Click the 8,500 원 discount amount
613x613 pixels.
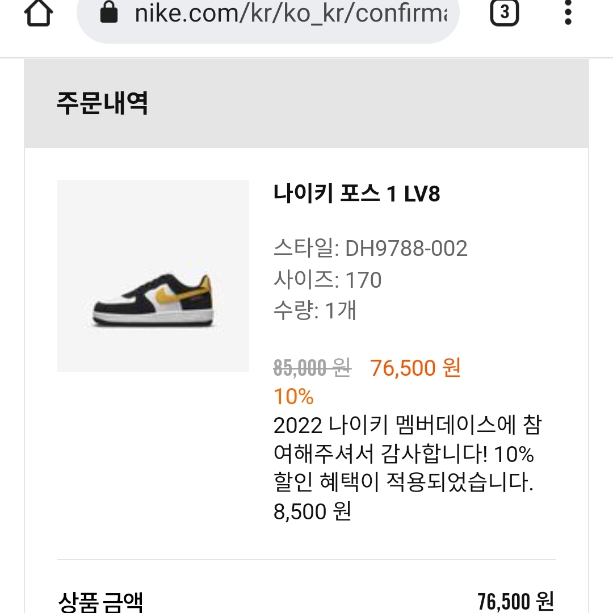pyautogui.click(x=312, y=511)
